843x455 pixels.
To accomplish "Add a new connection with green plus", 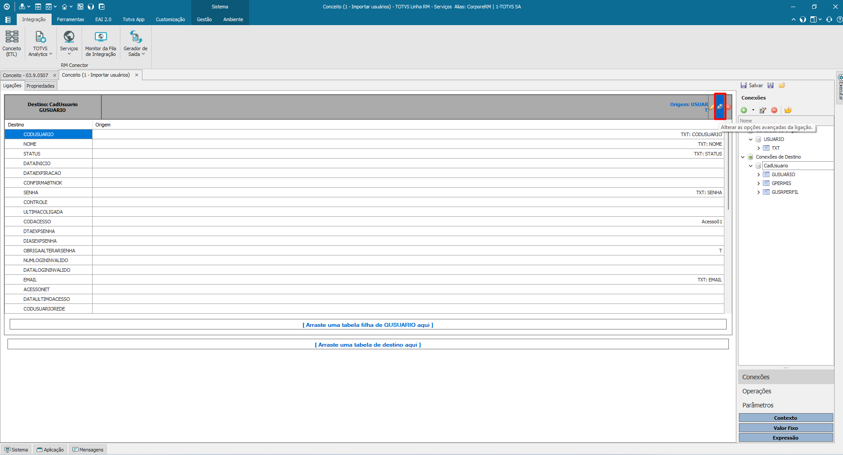I will pos(744,110).
